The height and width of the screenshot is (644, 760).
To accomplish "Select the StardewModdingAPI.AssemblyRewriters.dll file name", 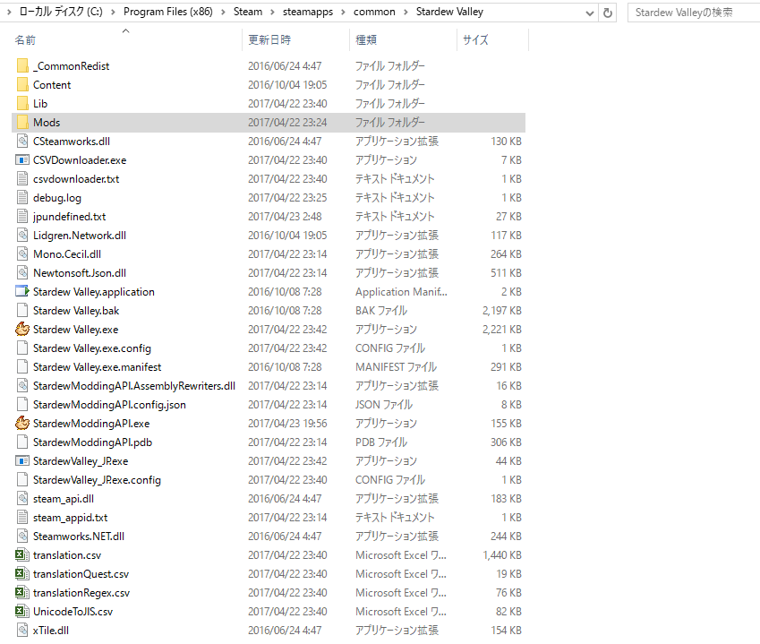I will coord(134,386).
